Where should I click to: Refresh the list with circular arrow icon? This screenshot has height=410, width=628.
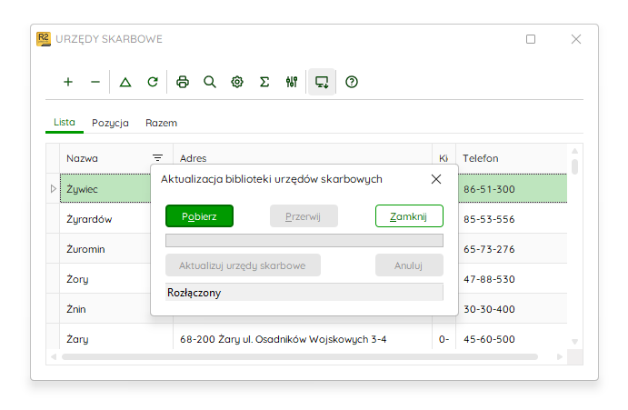click(153, 82)
